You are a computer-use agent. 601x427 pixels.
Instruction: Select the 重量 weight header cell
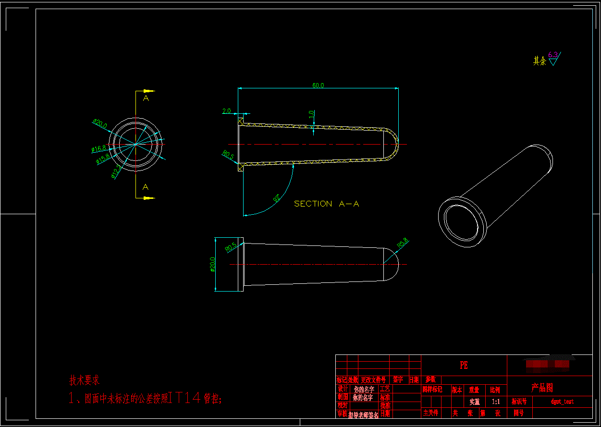click(x=474, y=390)
